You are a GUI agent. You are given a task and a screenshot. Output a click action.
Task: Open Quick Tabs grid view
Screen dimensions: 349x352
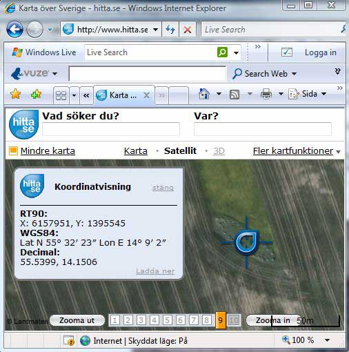pyautogui.click(x=61, y=95)
